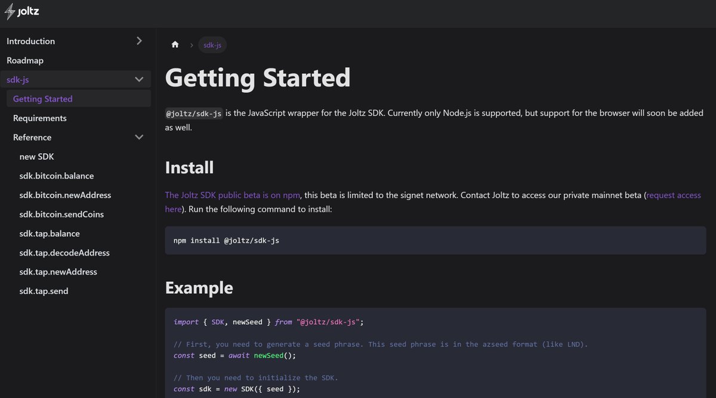Image resolution: width=716 pixels, height=398 pixels.
Task: Click the Example section heading
Action: (x=199, y=288)
